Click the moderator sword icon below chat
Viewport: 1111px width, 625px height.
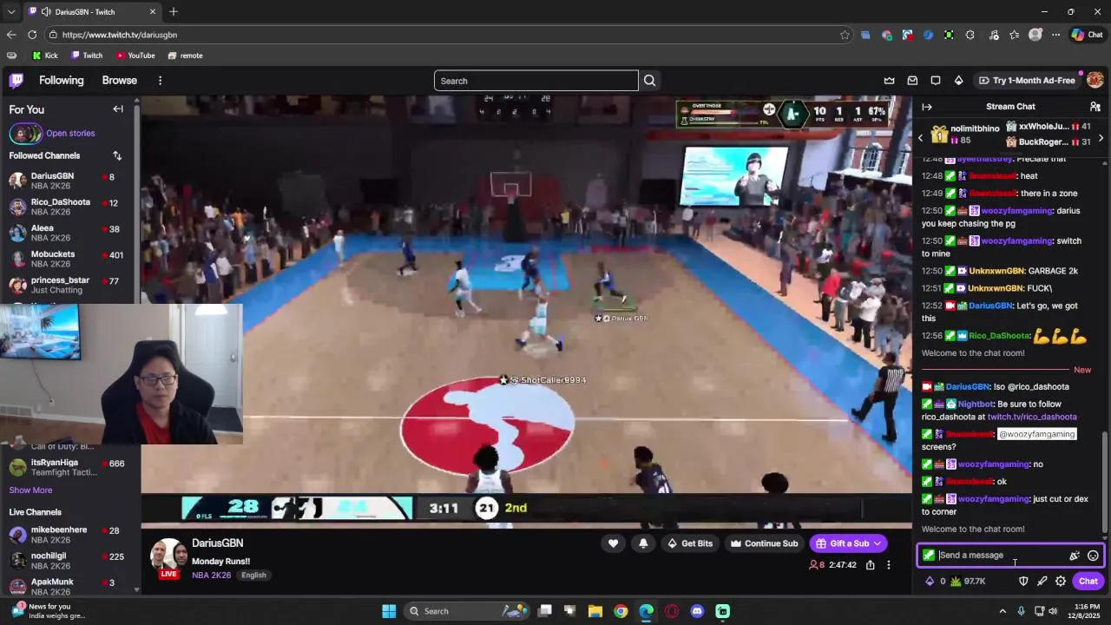click(x=1042, y=582)
